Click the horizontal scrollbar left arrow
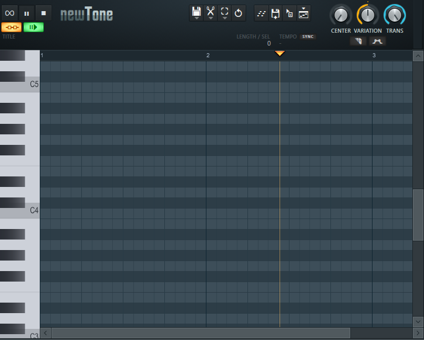The height and width of the screenshot is (340, 424). click(x=46, y=333)
